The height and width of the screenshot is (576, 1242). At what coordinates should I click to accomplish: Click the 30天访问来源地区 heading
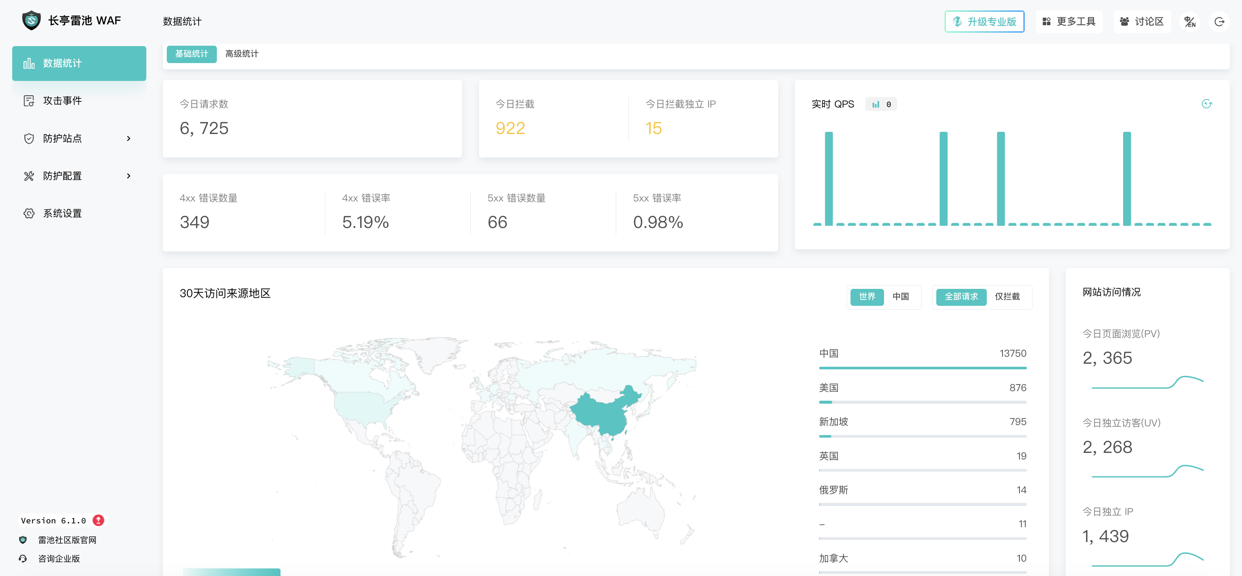[x=225, y=293]
